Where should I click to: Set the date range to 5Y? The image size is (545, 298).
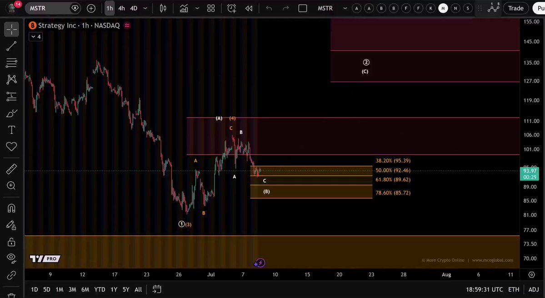126,289
